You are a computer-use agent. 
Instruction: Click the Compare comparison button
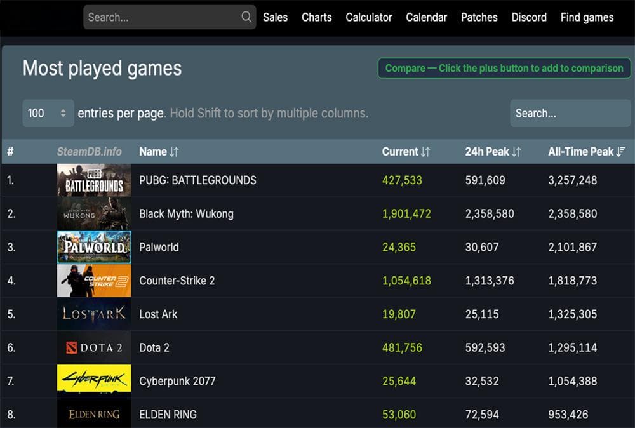click(x=504, y=68)
